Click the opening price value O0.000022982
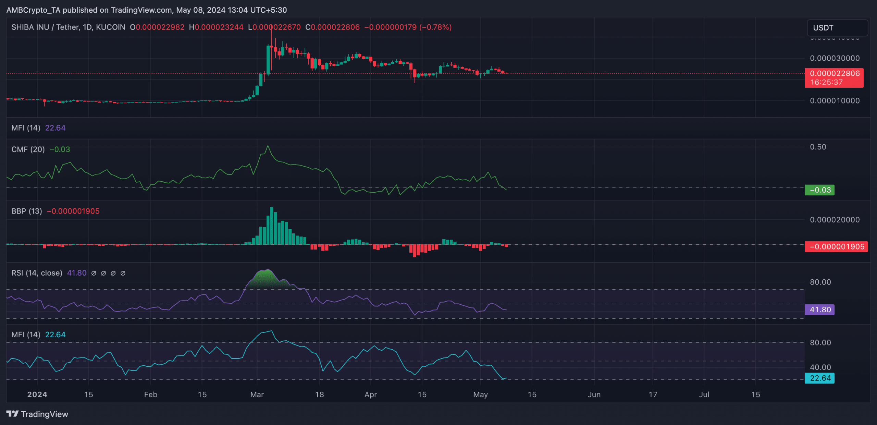Viewport: 877px width, 425px height. click(x=157, y=27)
